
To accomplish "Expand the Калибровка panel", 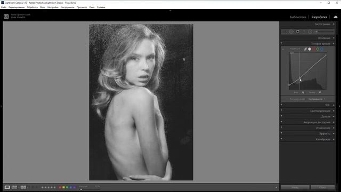I will coord(334,139).
